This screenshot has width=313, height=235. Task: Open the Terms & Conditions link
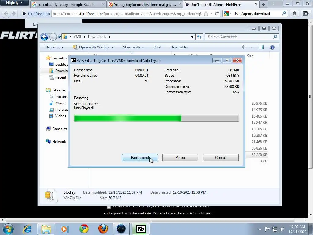coord(194,213)
